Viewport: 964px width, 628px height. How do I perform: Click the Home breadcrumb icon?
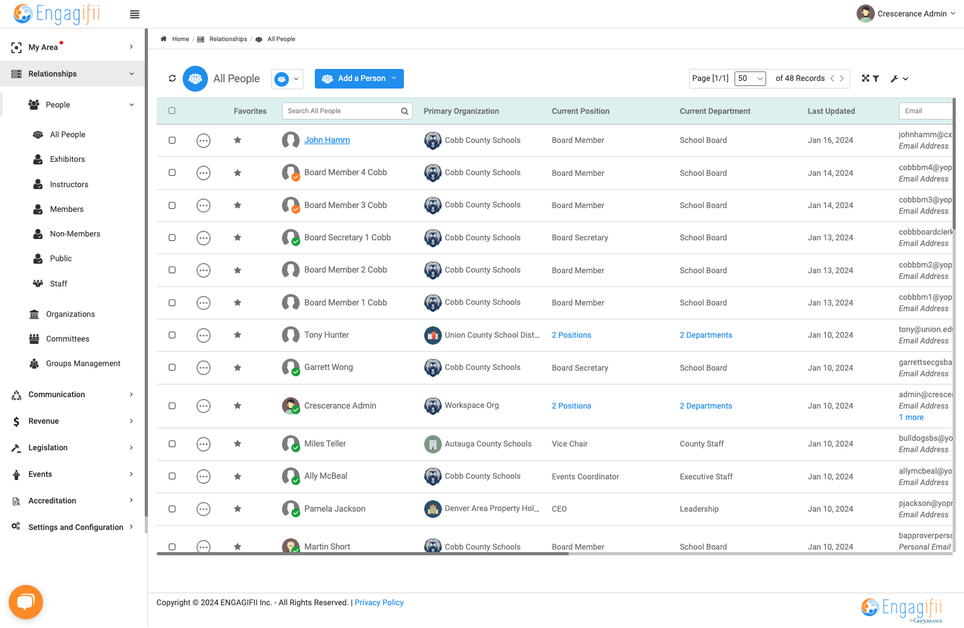[x=164, y=39]
